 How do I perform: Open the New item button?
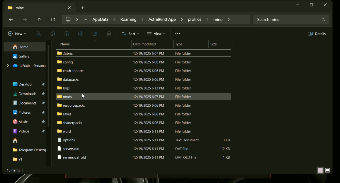point(17,34)
